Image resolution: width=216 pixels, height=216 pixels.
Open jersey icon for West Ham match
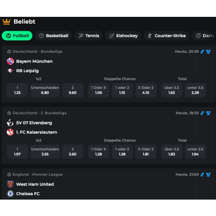click(208, 175)
